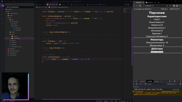The width and height of the screenshot is (182, 102).
Task: Expand the api folder
Action: pos(11,20)
